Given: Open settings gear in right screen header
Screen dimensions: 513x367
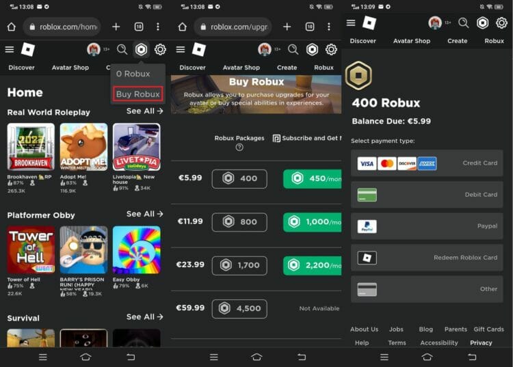Looking at the screenshot, I should [501, 23].
